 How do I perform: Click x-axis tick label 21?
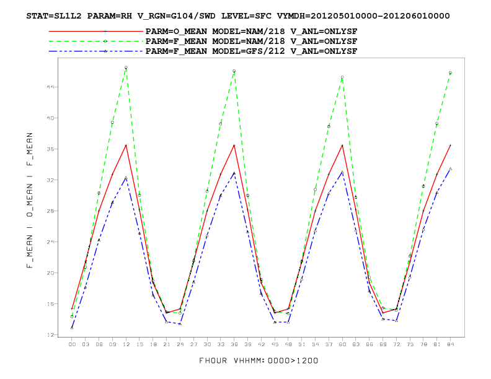click(x=167, y=344)
